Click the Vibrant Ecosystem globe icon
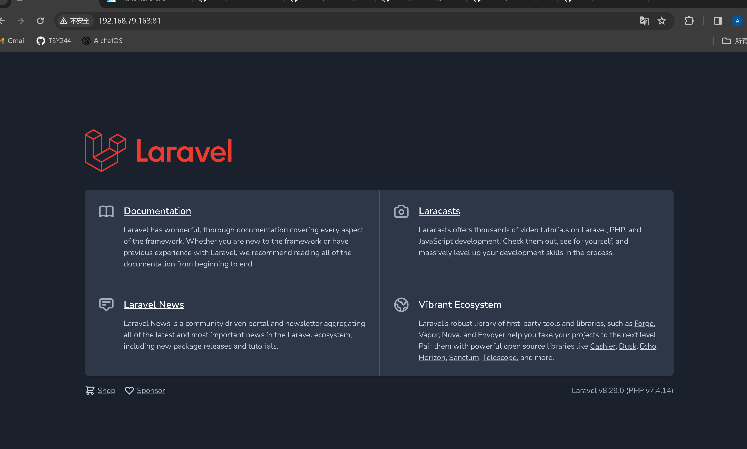This screenshot has width=747, height=449. [401, 304]
